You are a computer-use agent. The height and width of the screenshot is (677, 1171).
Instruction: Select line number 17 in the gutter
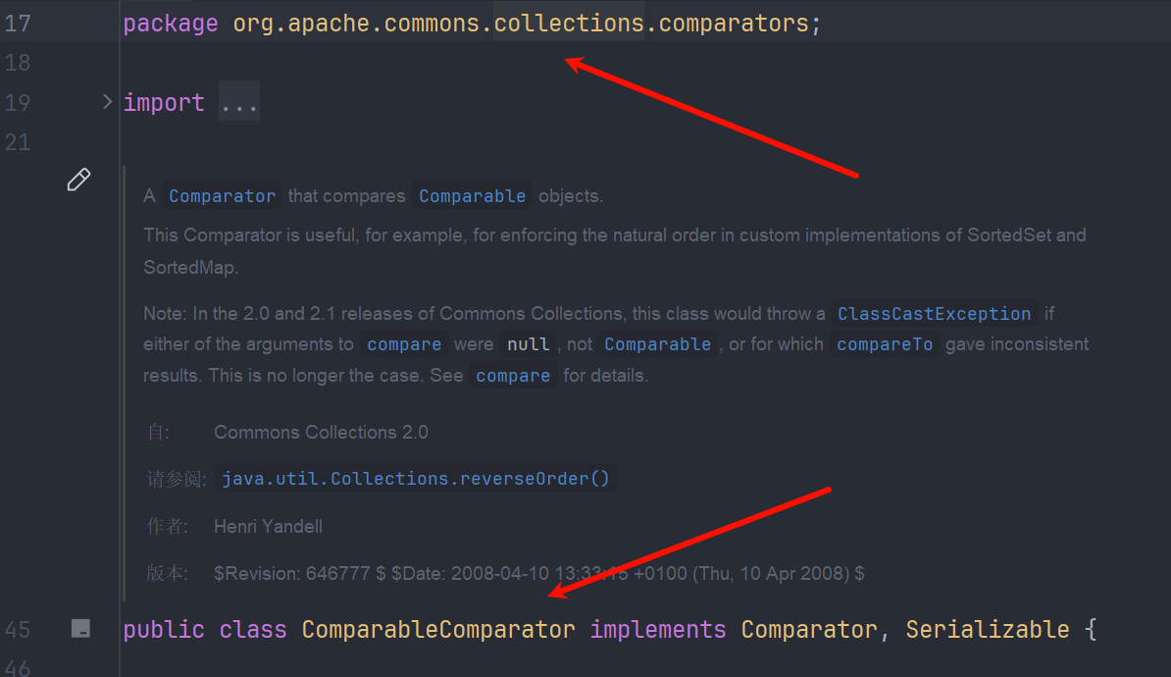coord(18,24)
